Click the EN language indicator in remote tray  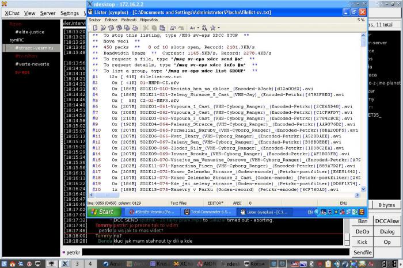[310, 212]
